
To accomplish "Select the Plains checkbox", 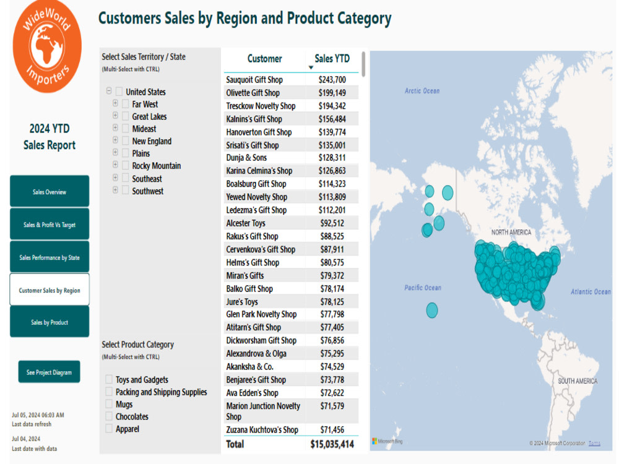I will point(126,153).
